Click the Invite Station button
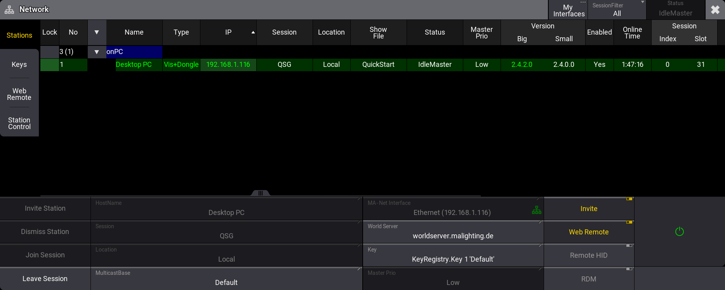 (x=45, y=209)
